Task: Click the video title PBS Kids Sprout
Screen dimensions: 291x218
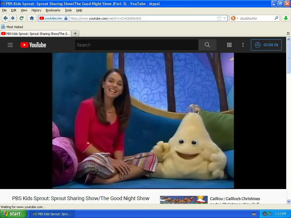Action: 81,198
